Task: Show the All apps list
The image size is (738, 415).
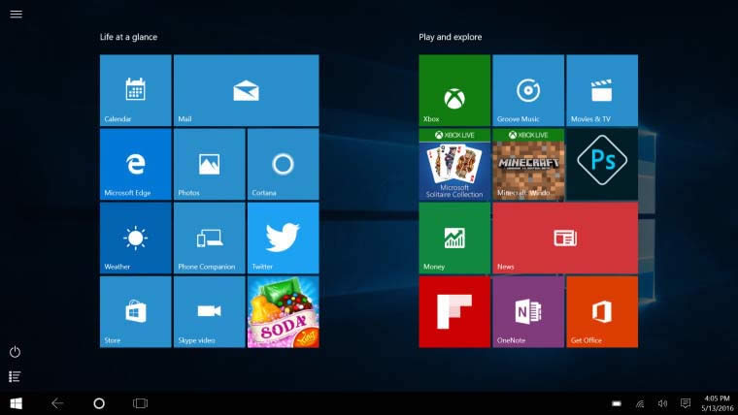Action: click(16, 376)
